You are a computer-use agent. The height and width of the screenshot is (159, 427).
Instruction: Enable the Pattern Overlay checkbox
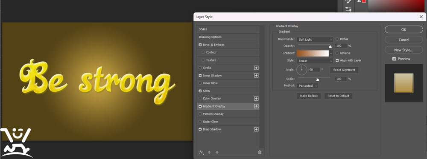pos(200,114)
